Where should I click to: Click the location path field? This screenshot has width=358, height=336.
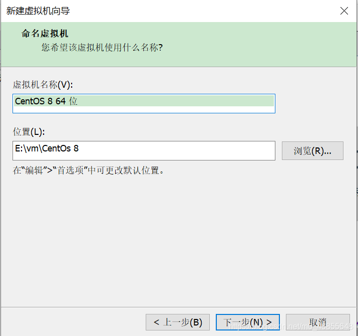pyautogui.click(x=144, y=150)
